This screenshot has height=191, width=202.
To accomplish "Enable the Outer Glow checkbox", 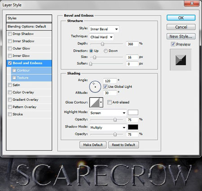I will [x=10, y=48].
